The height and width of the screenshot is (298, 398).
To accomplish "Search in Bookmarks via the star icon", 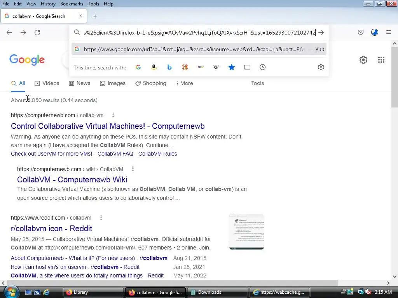I will tap(232, 67).
